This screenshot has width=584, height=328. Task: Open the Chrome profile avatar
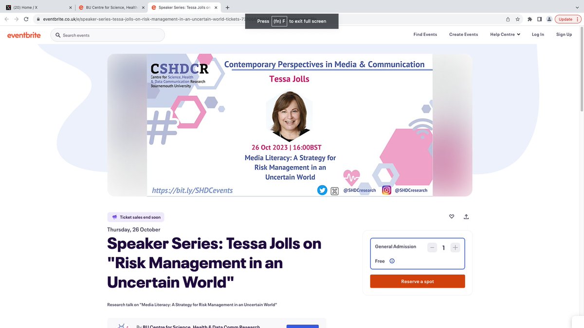coord(549,19)
